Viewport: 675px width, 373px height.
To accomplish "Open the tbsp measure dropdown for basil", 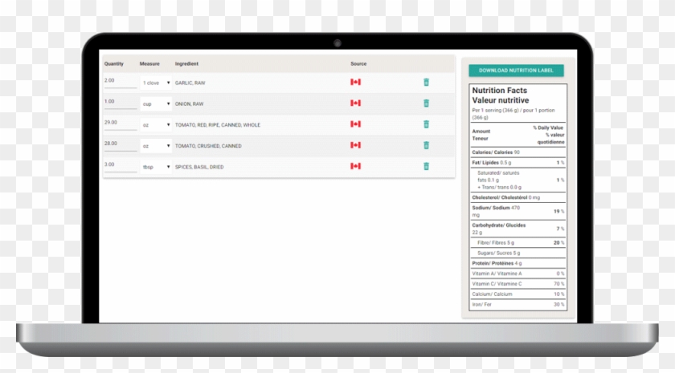I will click(x=156, y=167).
